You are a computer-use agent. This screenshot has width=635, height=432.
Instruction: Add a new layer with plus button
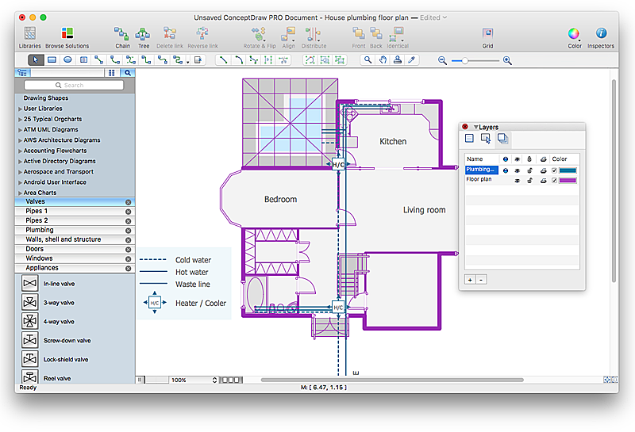[469, 279]
